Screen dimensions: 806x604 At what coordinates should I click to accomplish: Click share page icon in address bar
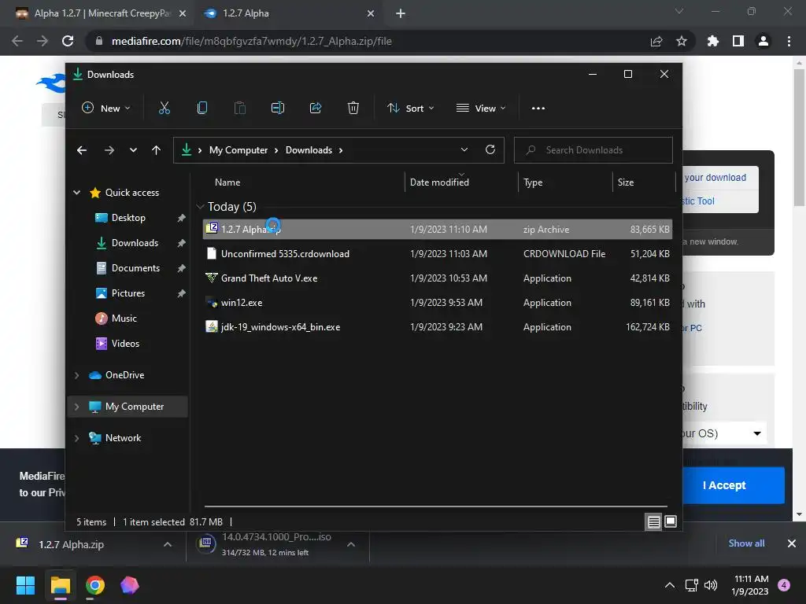[656, 41]
